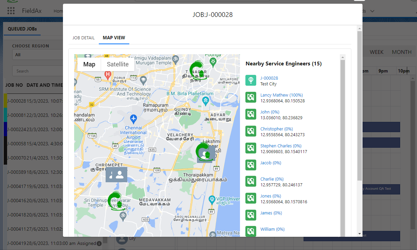Switch the map to Satellite view

click(117, 64)
